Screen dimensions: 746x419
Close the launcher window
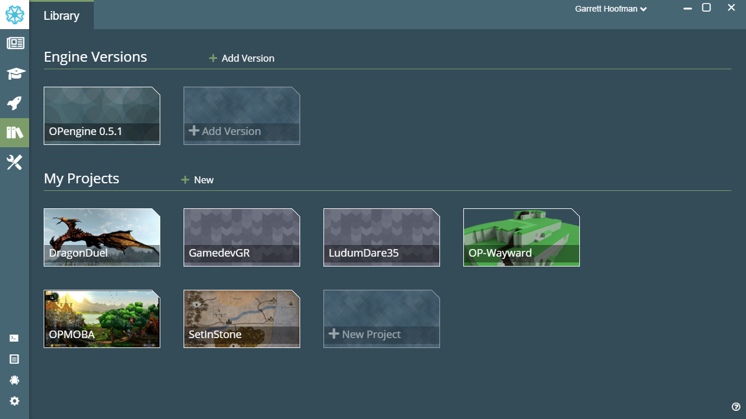[x=731, y=8]
